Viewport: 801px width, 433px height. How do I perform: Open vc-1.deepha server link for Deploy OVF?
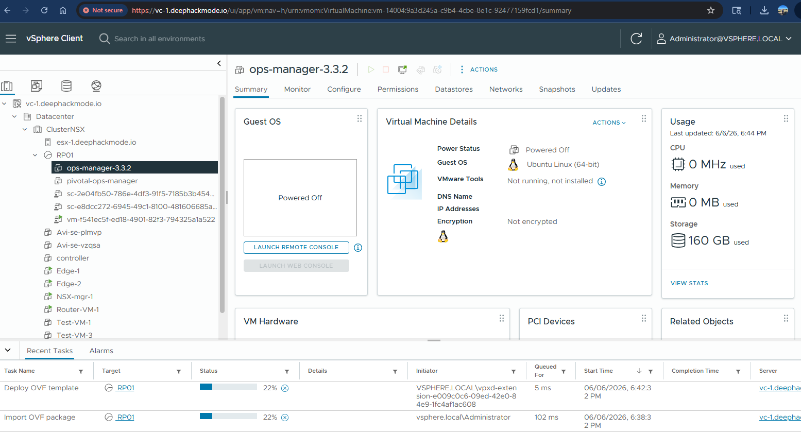780,388
